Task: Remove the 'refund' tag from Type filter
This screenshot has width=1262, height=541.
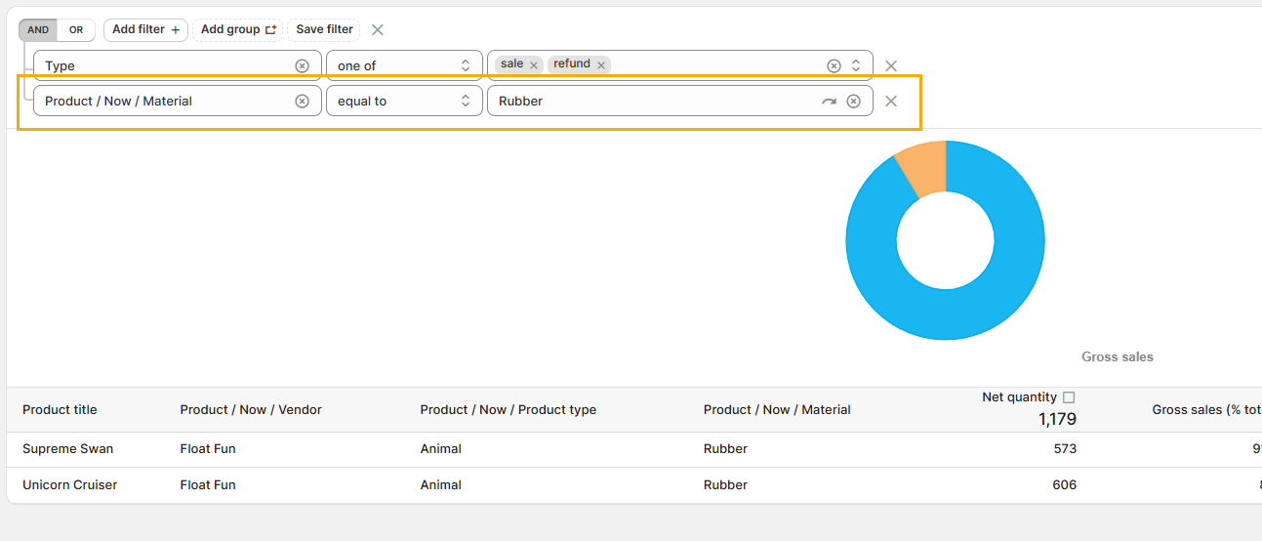Action: [601, 65]
